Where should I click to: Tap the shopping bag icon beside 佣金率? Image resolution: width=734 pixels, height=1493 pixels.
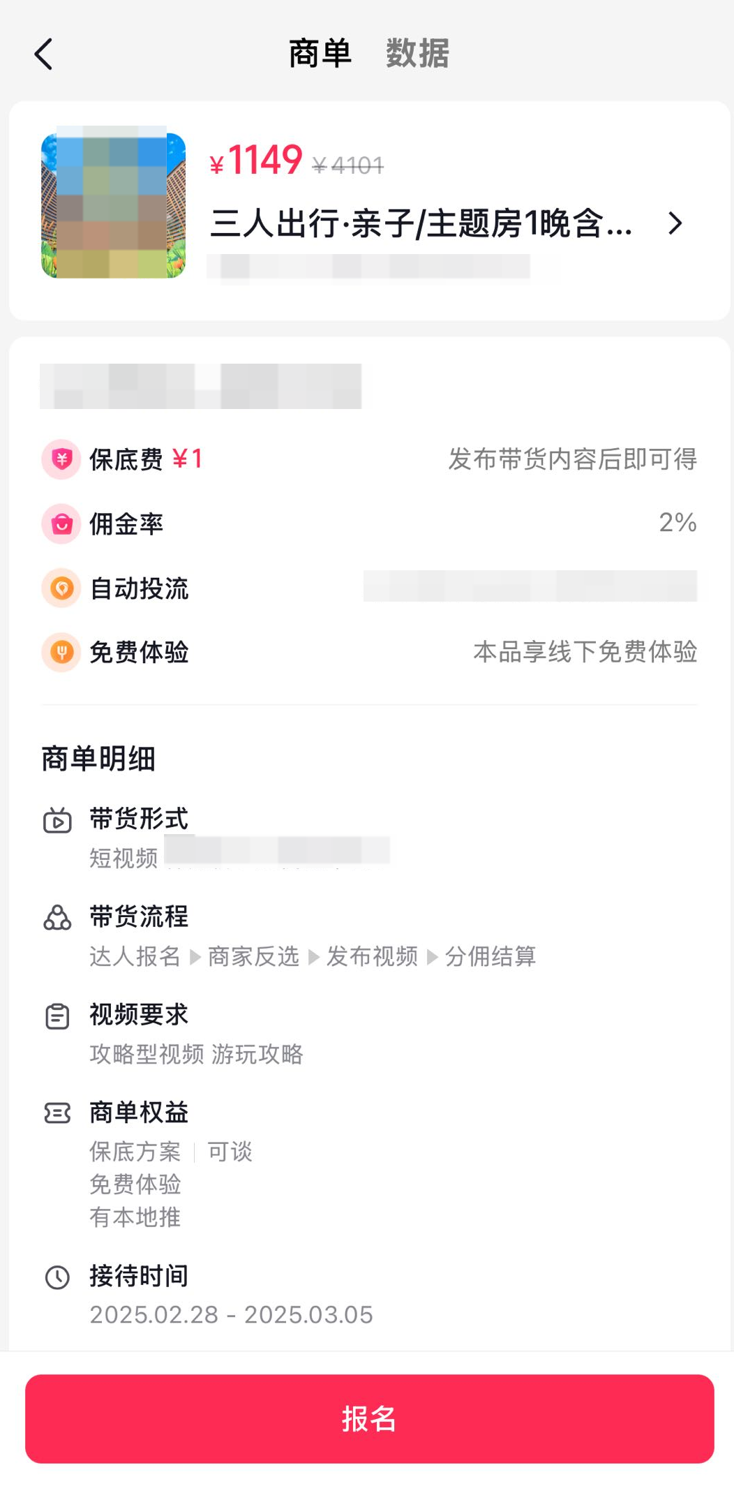[61, 523]
